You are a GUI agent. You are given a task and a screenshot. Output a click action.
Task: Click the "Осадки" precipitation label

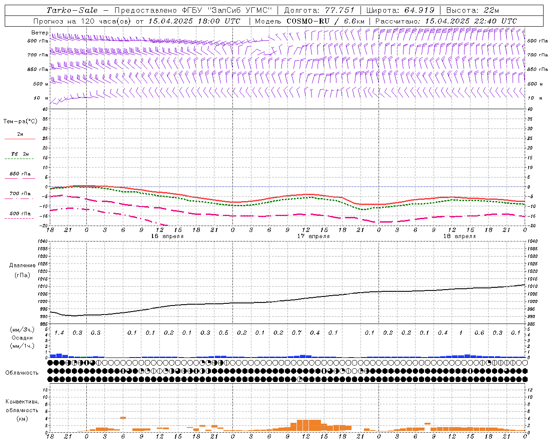pos(22,338)
